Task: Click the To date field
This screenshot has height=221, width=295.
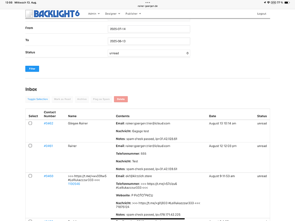Action: click(x=149, y=41)
